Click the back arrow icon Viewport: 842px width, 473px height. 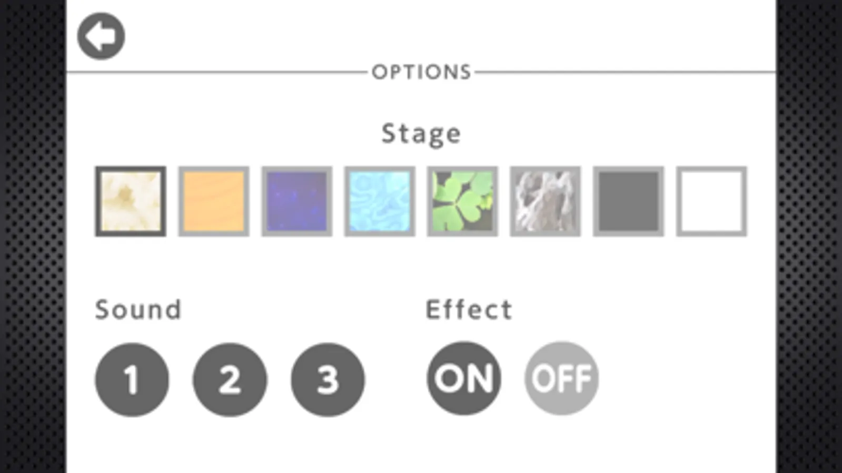click(101, 36)
